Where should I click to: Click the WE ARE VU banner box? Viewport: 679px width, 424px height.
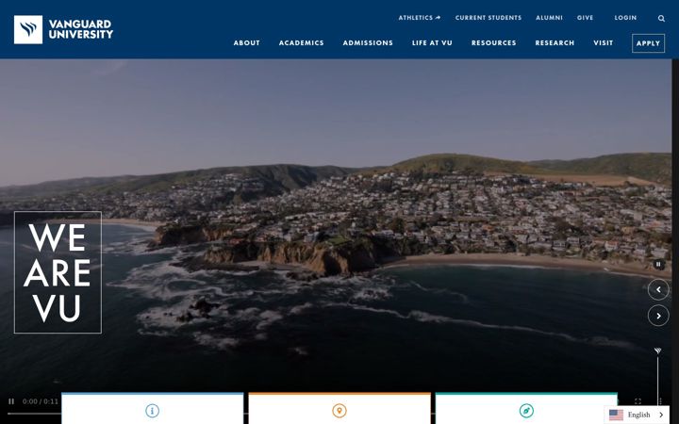tap(58, 272)
